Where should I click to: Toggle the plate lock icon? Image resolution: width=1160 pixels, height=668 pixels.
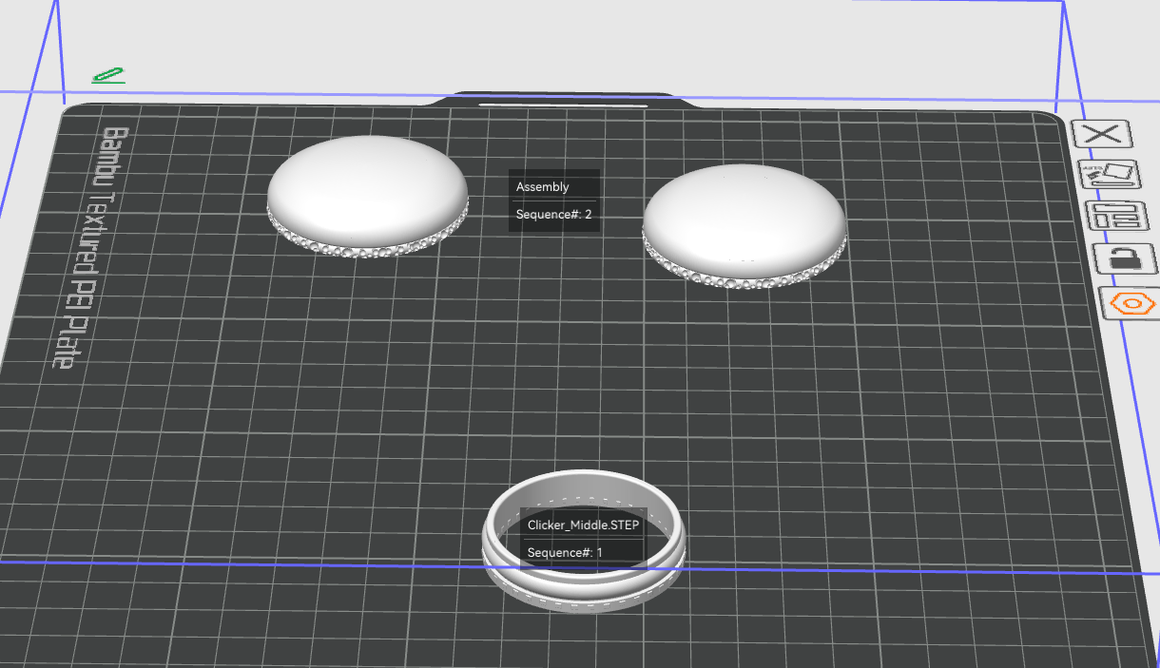[x=1124, y=258]
